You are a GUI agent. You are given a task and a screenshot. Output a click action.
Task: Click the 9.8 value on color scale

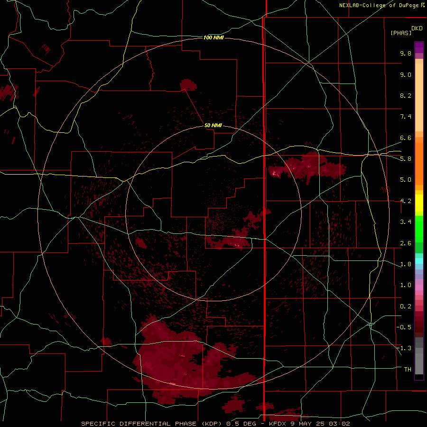[x=406, y=53]
